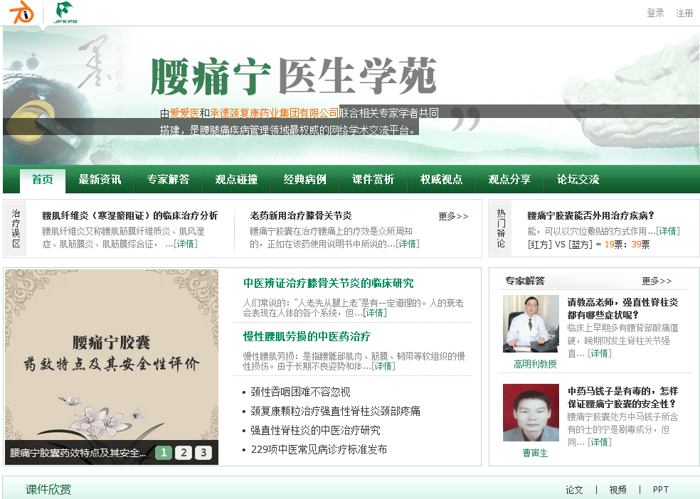Click the 红方 vote label

[540, 245]
